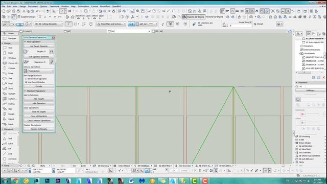Select the Mesh tool
Image resolution: width=327 pixels, height=184 pixels.
click(x=10, y=124)
